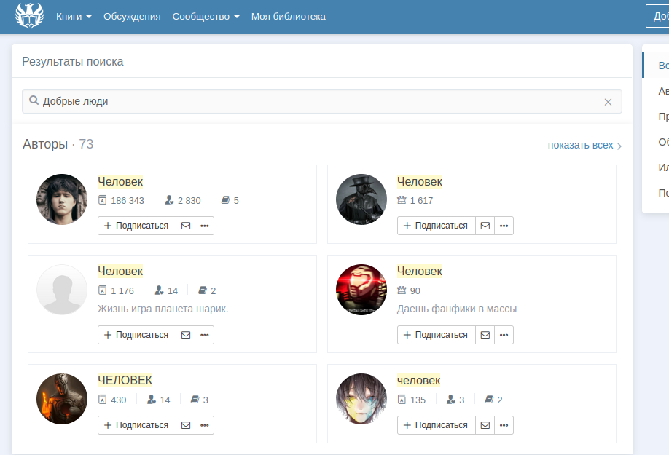Open Человек profile with 1 617 reputation

point(420,182)
